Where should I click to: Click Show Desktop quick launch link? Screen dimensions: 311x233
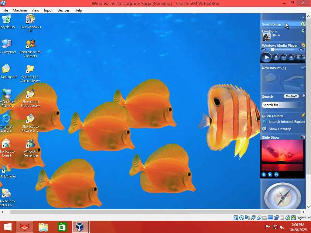[277, 129]
